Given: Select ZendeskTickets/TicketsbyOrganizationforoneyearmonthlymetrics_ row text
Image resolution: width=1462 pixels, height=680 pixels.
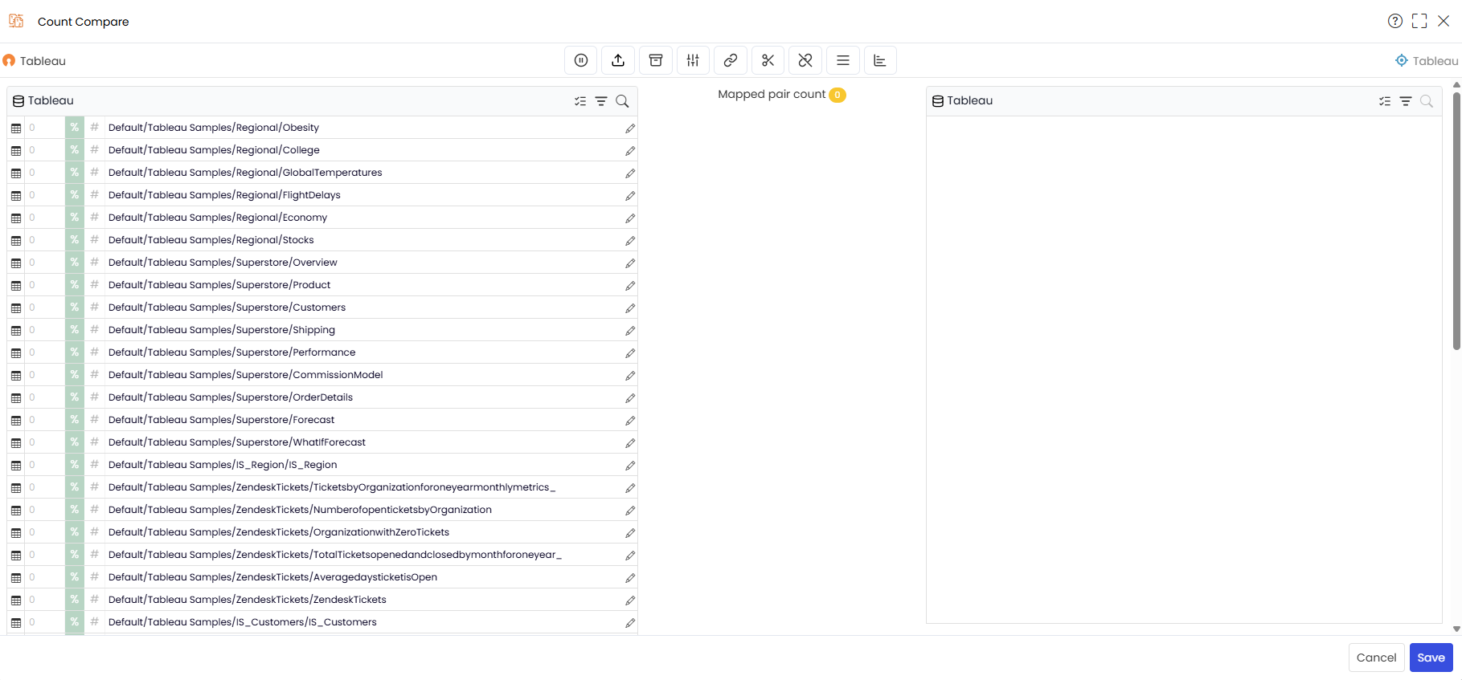Looking at the screenshot, I should point(332,487).
